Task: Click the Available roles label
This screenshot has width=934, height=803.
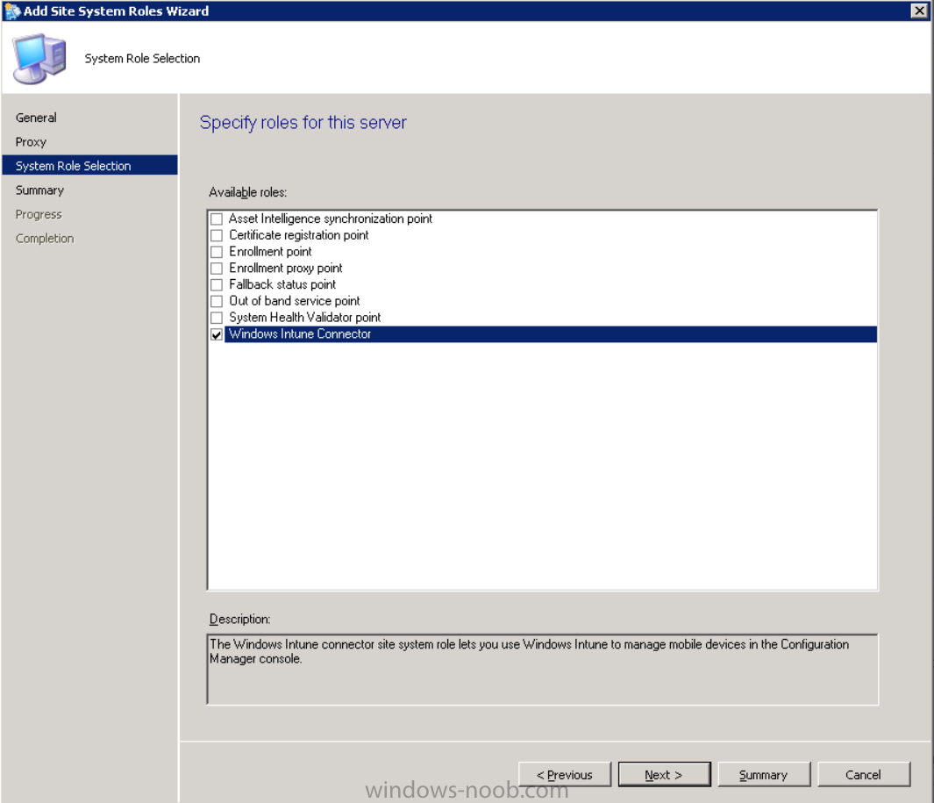Action: point(248,192)
